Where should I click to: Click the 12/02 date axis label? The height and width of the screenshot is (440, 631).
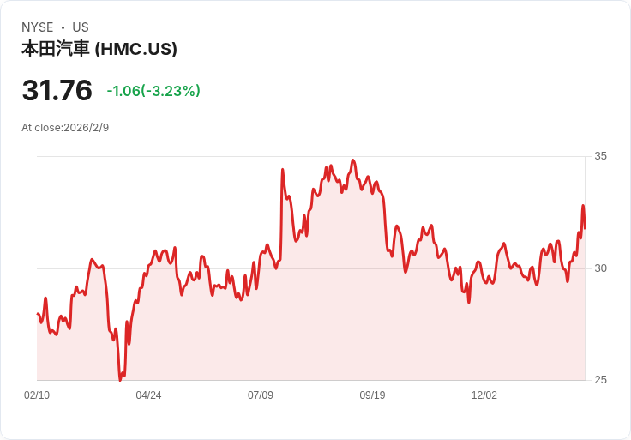(484, 395)
